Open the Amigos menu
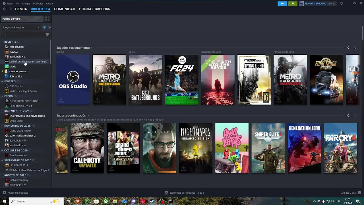Screen dimensions: 364x205 tap(26, 3)
